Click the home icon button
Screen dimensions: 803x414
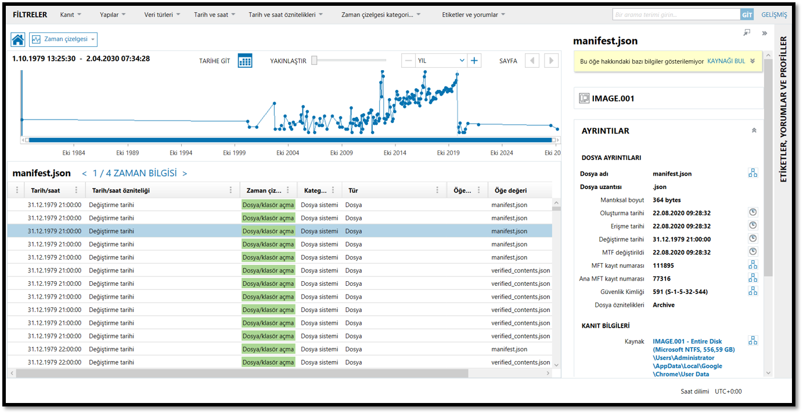tap(18, 39)
